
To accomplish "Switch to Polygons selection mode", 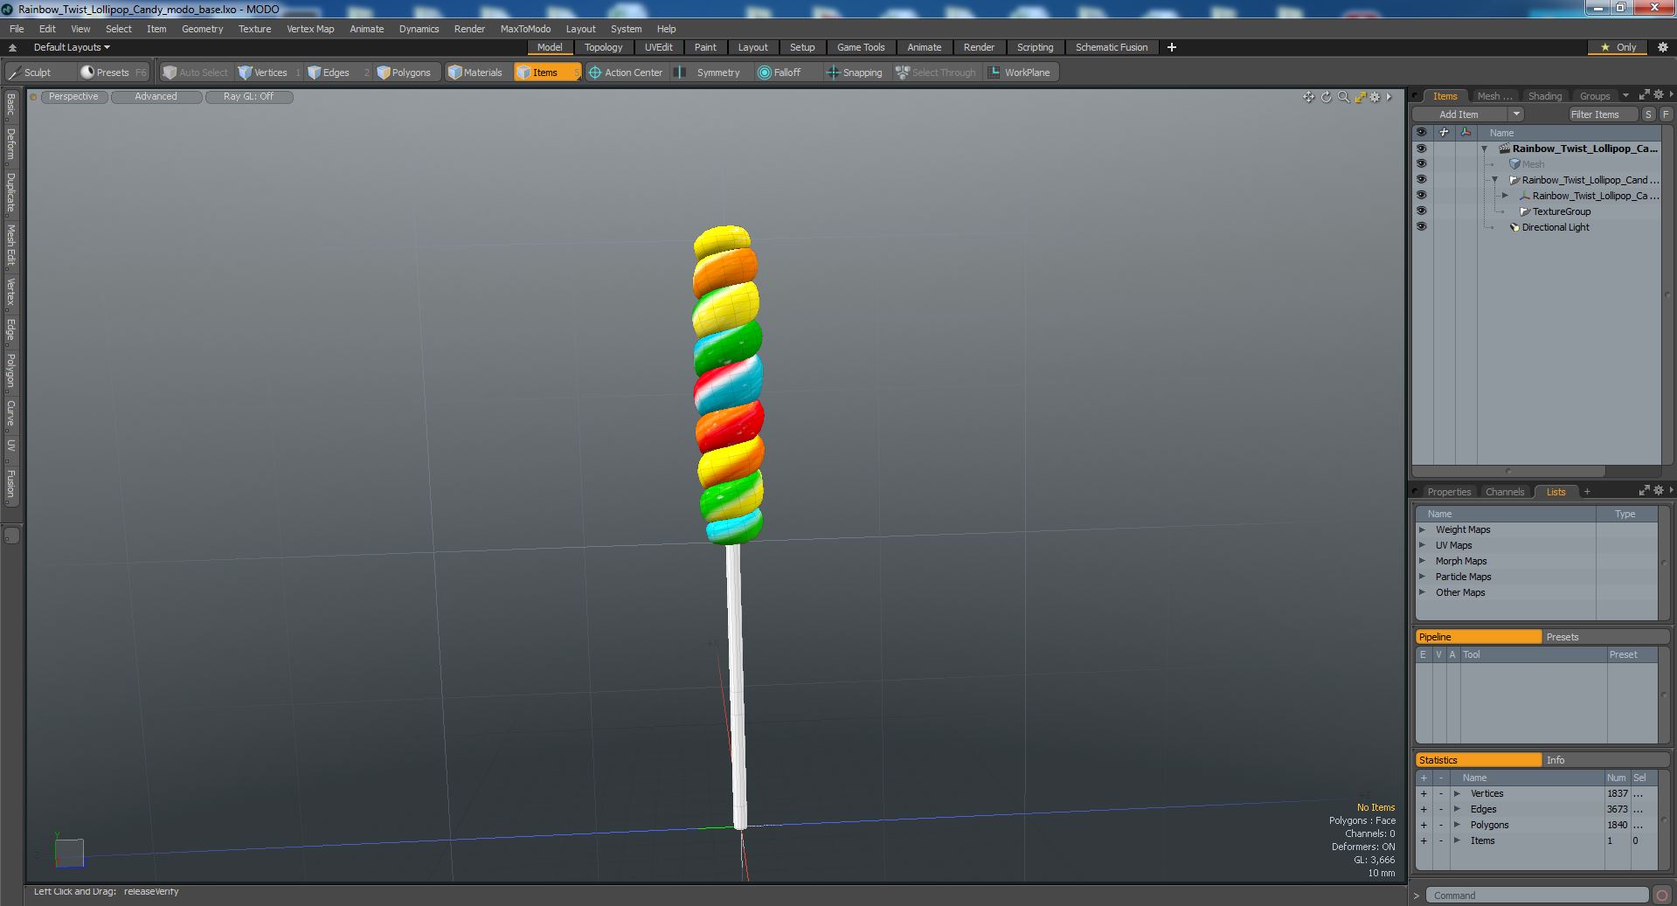I will pyautogui.click(x=405, y=73).
